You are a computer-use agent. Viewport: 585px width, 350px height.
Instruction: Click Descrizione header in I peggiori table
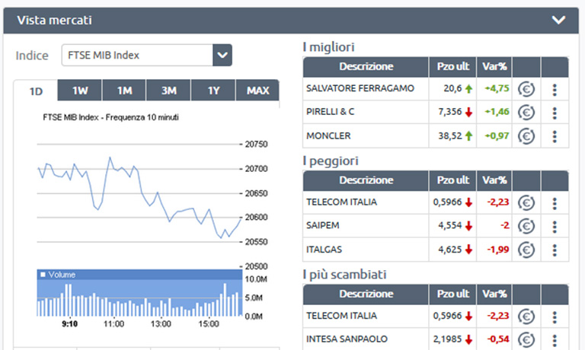click(366, 180)
